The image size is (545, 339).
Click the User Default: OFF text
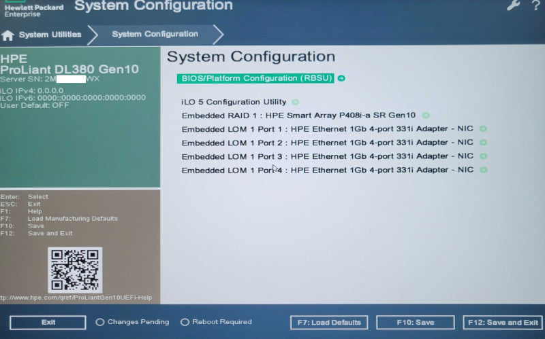(35, 105)
